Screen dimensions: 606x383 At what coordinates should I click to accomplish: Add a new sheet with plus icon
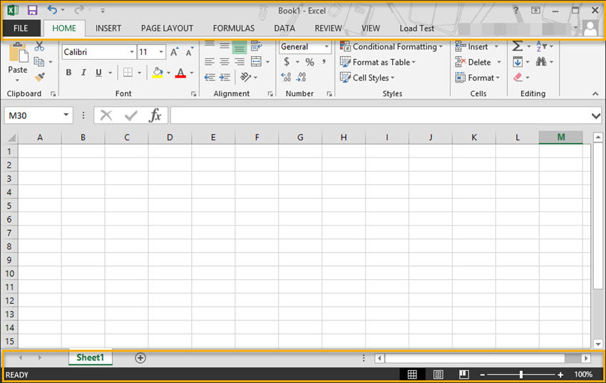[140, 358]
